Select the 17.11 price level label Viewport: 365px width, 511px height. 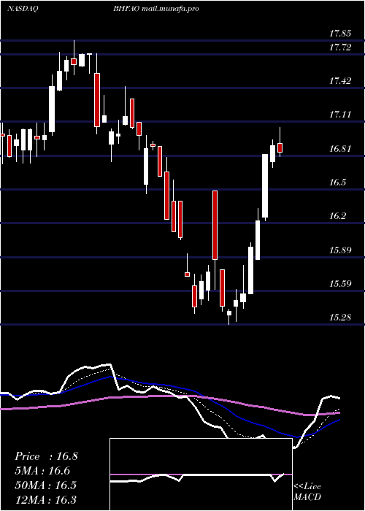click(x=340, y=115)
